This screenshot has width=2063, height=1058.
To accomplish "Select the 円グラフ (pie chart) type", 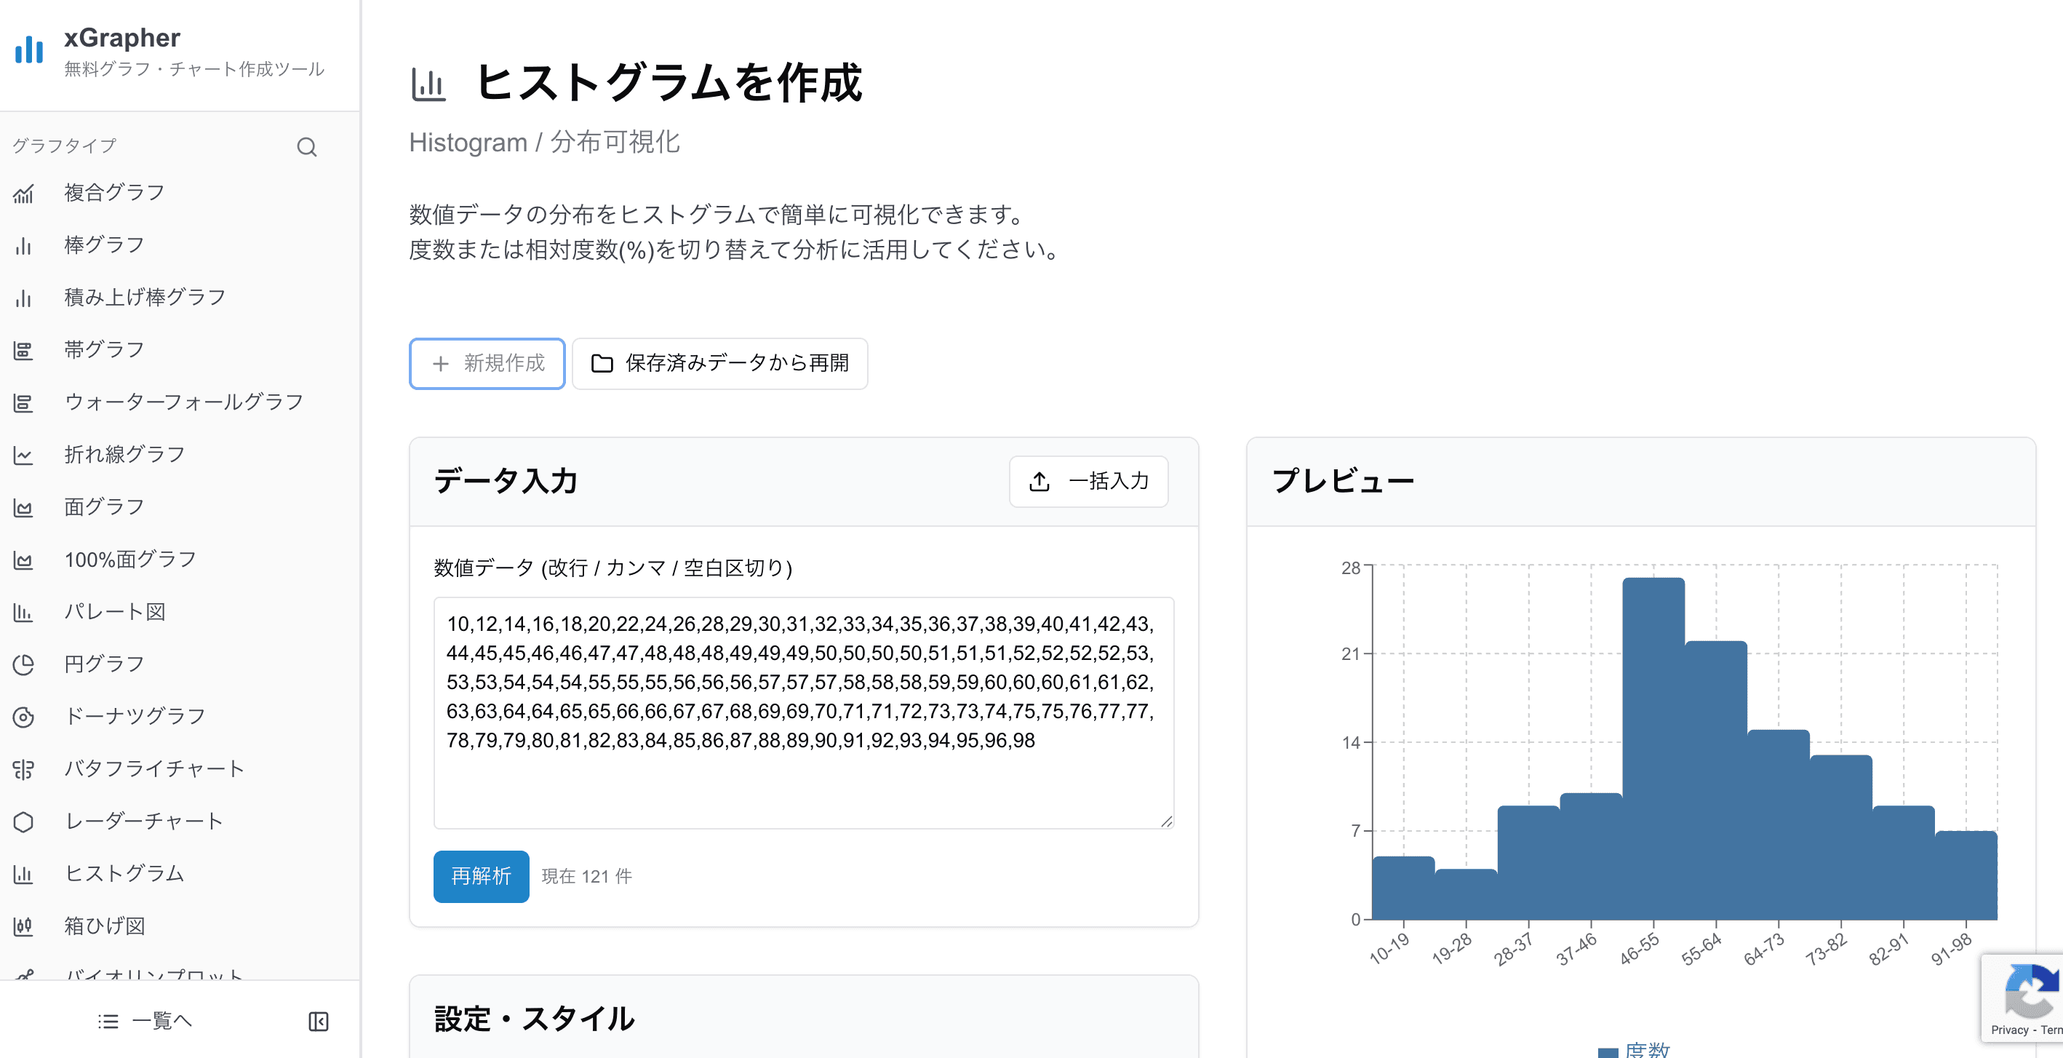I will coord(103,663).
